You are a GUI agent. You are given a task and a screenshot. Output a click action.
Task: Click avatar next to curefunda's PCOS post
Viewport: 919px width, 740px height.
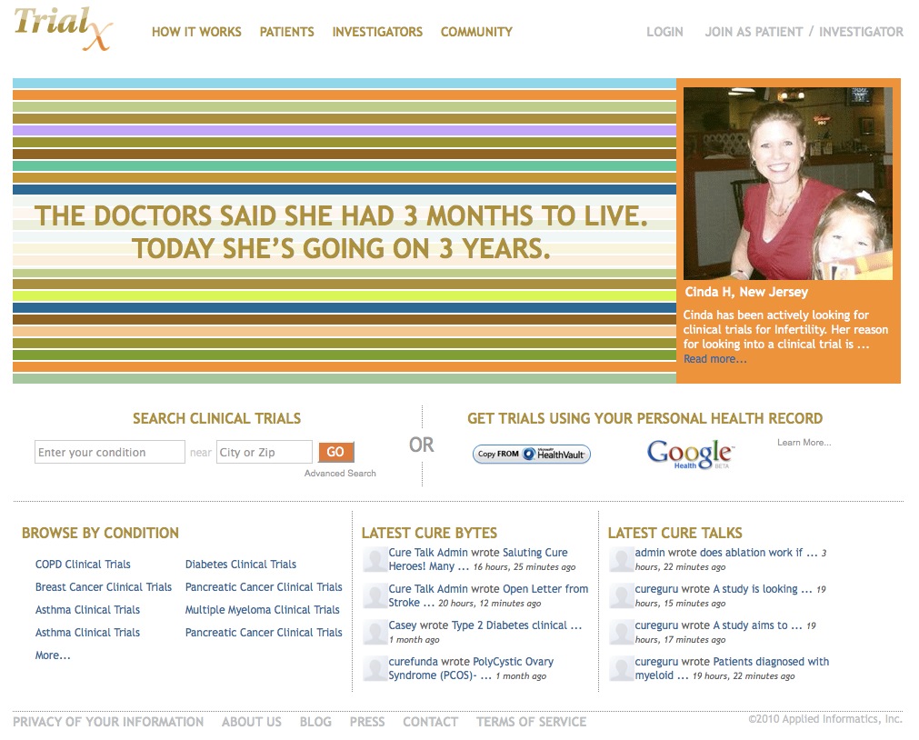click(375, 669)
